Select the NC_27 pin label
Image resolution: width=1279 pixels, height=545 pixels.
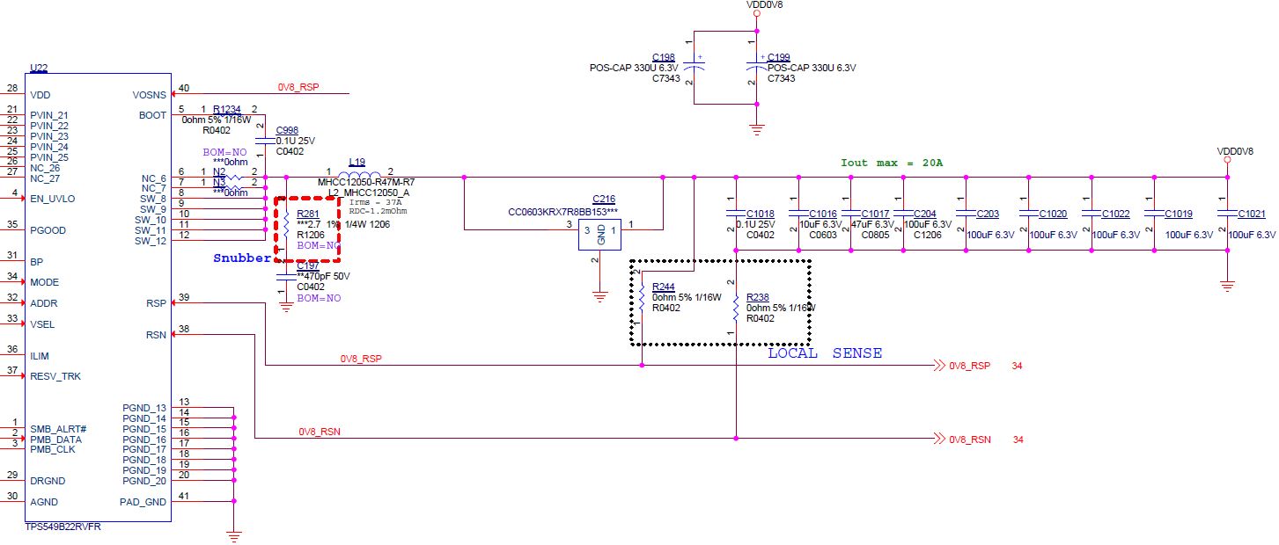(x=45, y=178)
